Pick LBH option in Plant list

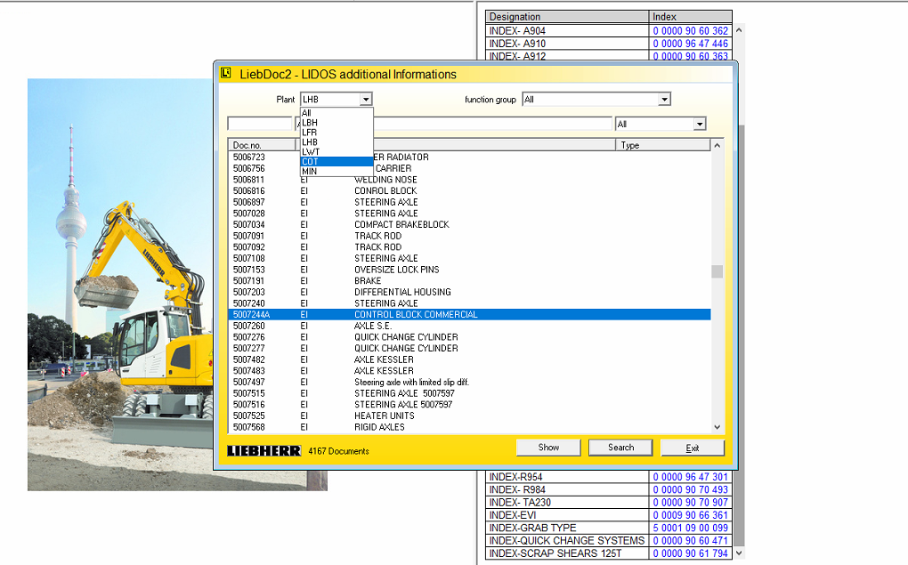[310, 123]
